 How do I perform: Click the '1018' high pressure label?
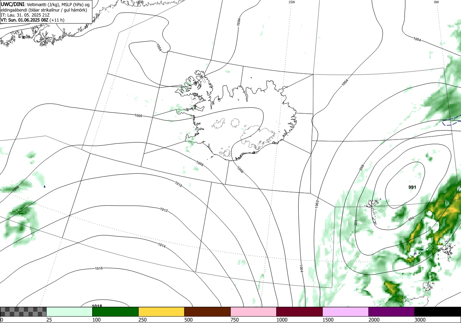97,306
